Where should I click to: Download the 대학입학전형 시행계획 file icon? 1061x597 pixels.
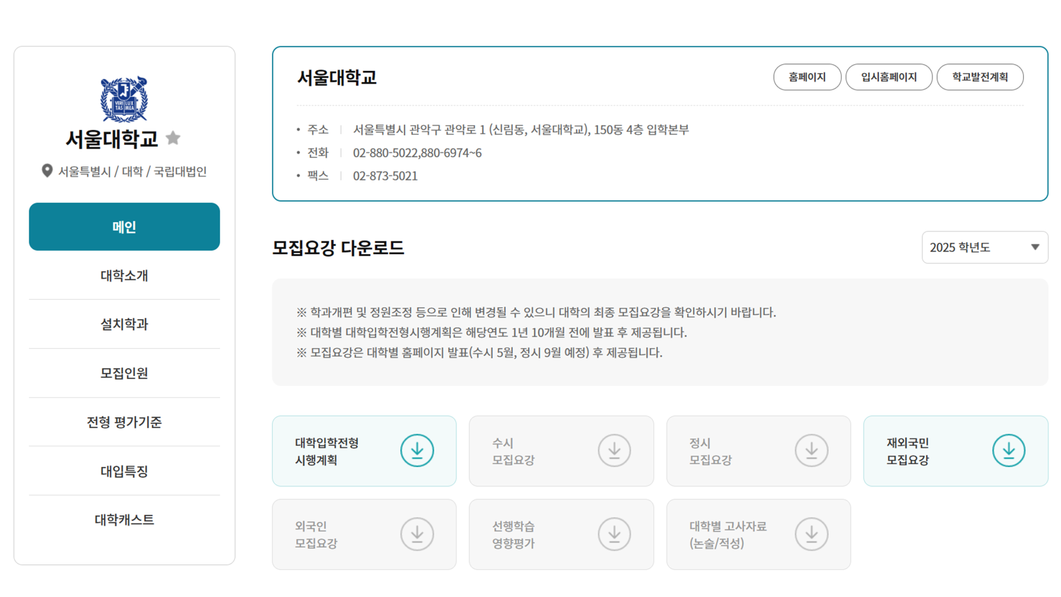click(417, 450)
